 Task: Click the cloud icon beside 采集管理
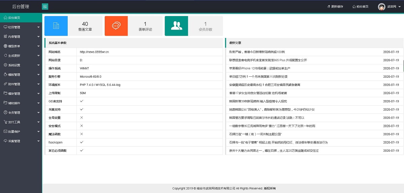[5, 141]
